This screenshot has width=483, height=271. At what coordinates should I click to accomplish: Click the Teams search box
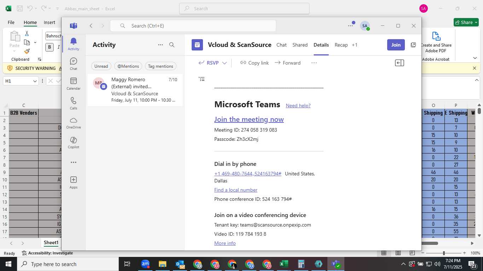[193, 26]
